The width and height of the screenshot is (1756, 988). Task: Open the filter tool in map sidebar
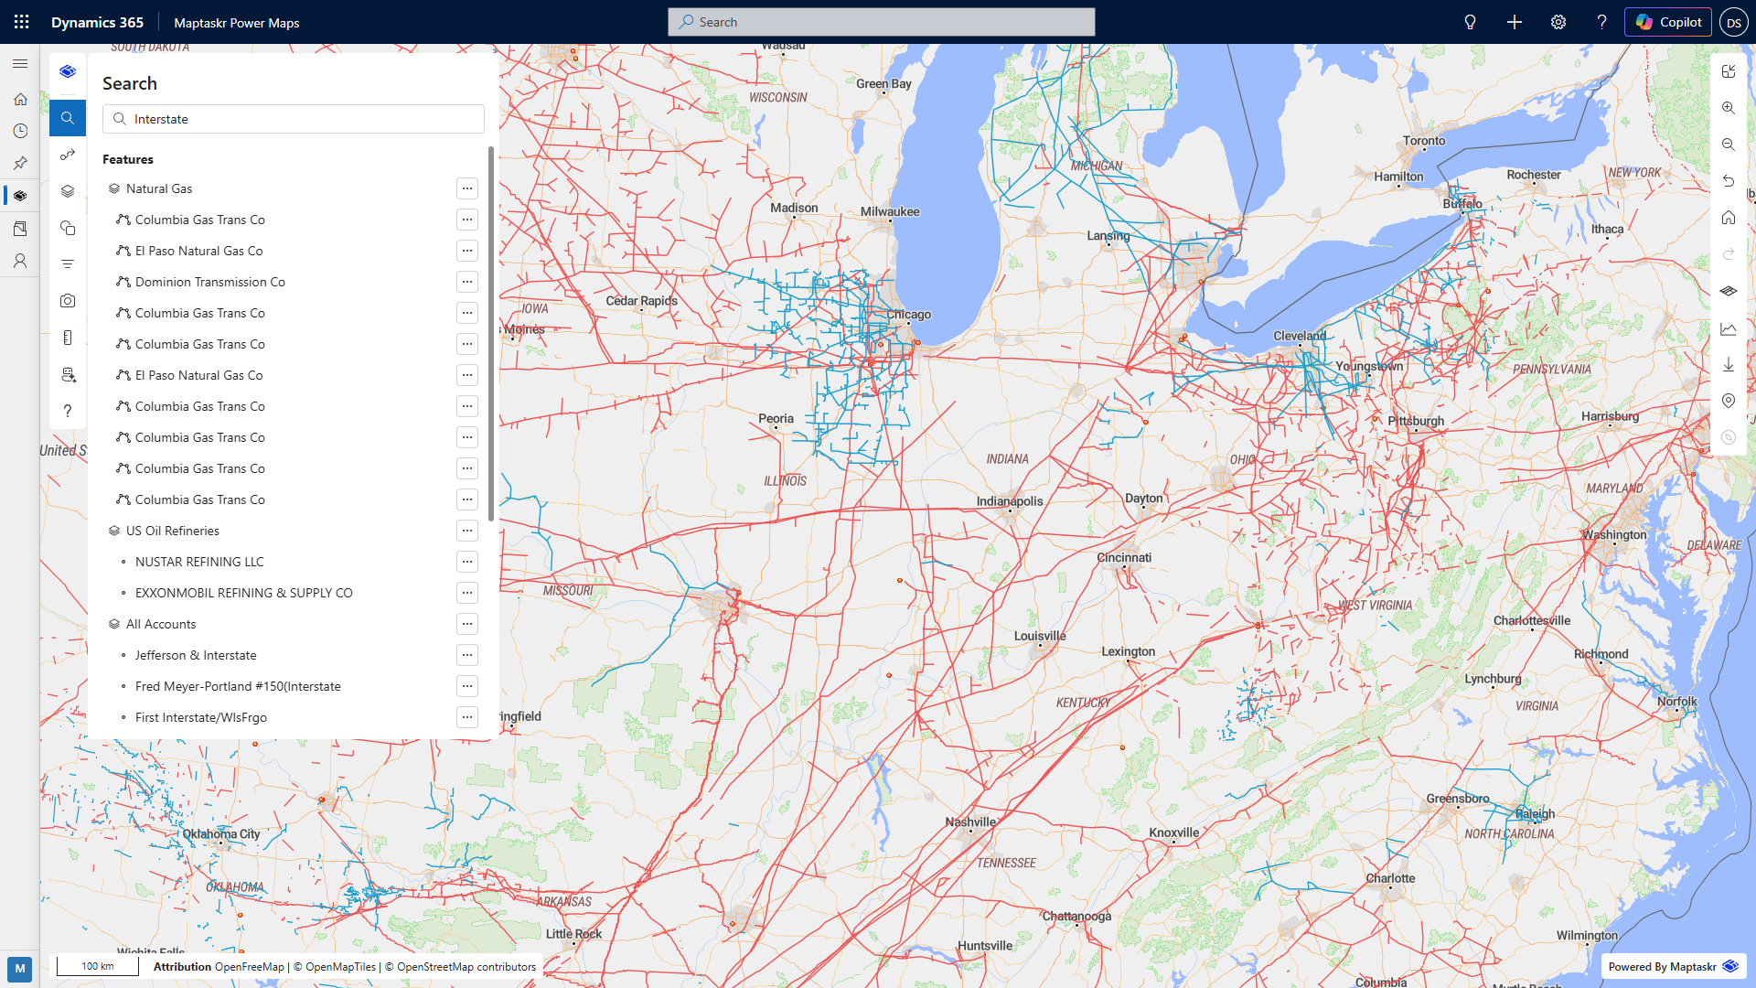pyautogui.click(x=68, y=264)
